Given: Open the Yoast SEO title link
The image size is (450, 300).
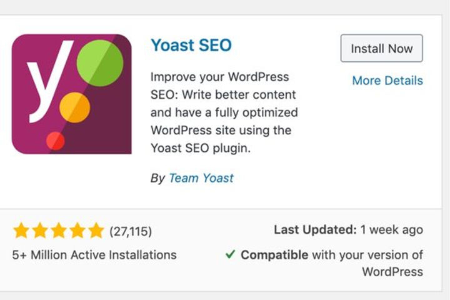Looking at the screenshot, I should click(191, 45).
